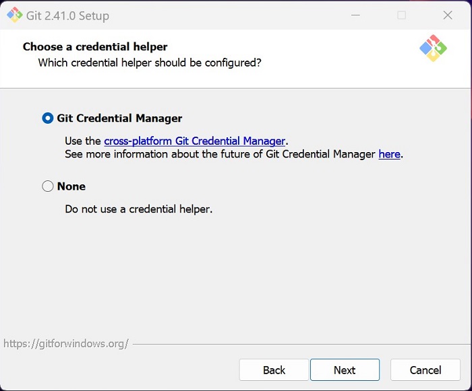Screen dimensions: 472x391
Task: Click the Back button
Action: coord(274,370)
